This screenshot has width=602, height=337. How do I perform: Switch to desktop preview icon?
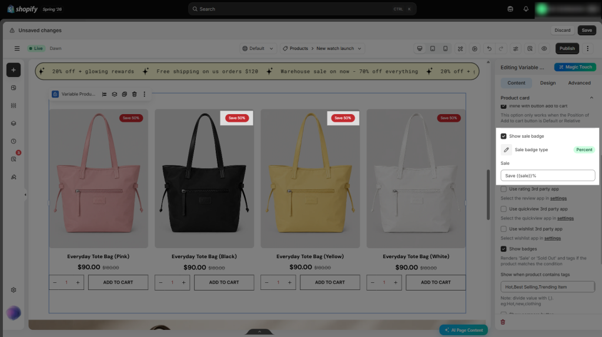pyautogui.click(x=420, y=48)
